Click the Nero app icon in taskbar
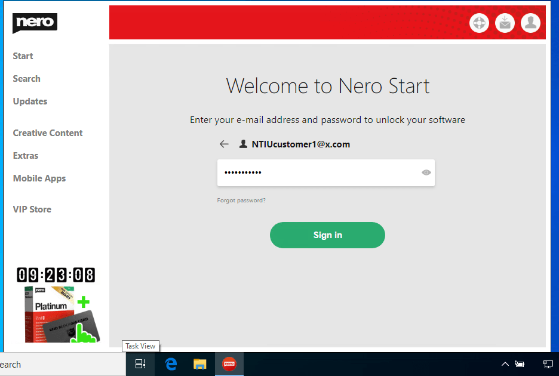 click(x=229, y=364)
